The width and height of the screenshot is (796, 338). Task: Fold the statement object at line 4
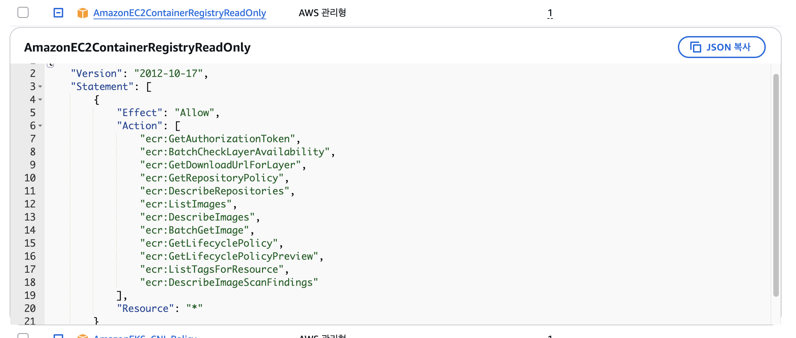click(x=40, y=100)
